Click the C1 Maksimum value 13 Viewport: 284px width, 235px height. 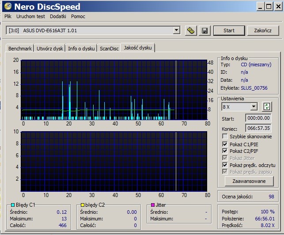[64, 219]
